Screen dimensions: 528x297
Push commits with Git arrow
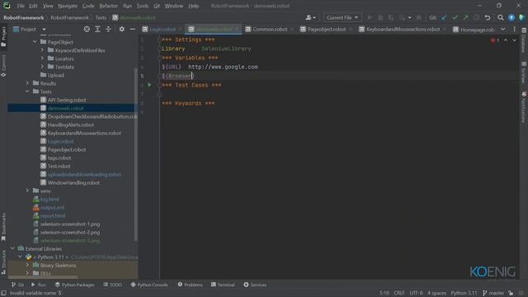pos(465,17)
